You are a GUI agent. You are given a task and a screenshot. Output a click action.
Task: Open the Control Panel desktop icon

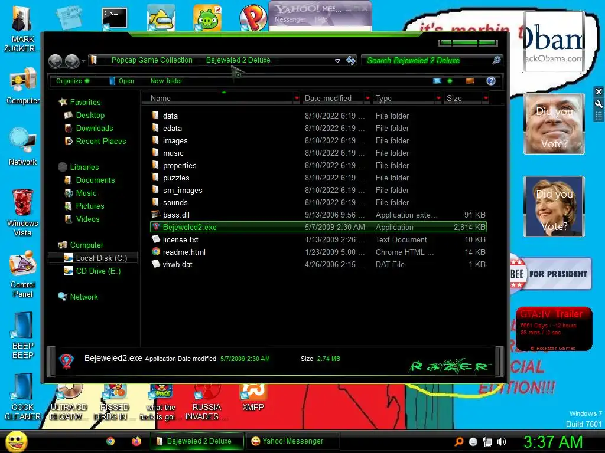(23, 274)
